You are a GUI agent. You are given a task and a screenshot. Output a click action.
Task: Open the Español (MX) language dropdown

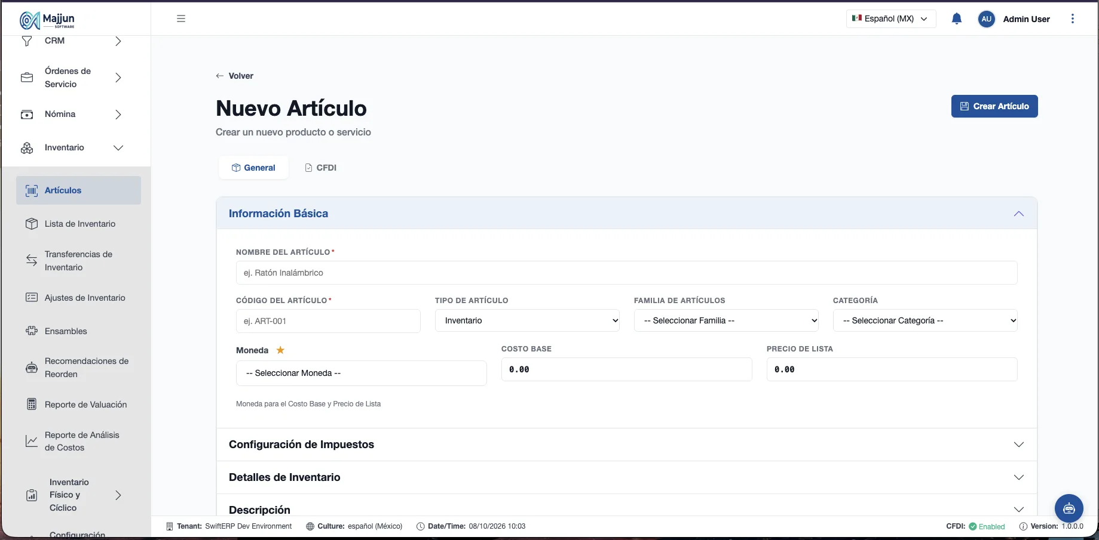890,18
